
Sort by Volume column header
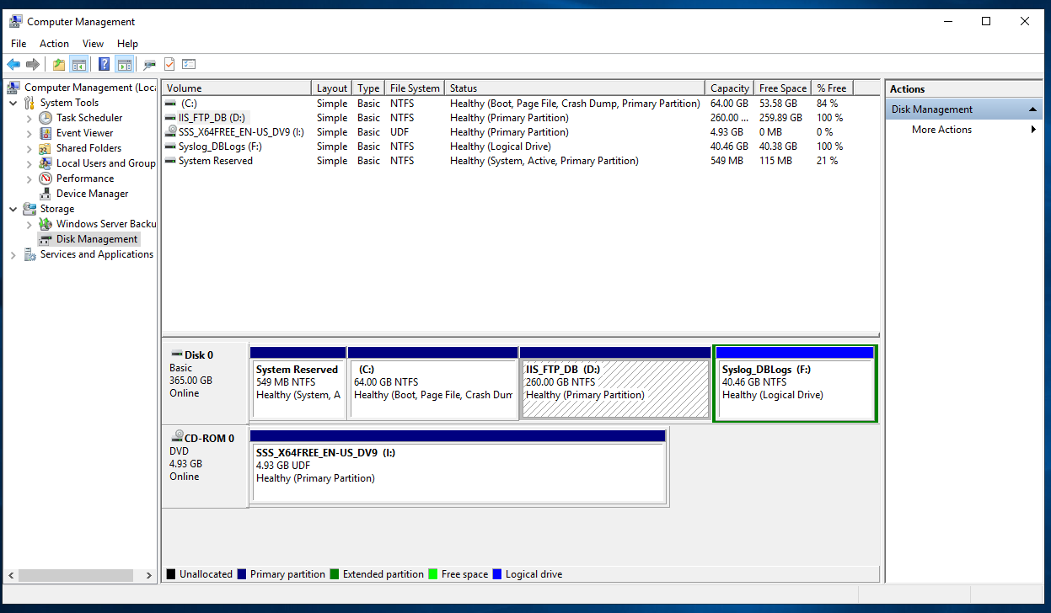[237, 88]
